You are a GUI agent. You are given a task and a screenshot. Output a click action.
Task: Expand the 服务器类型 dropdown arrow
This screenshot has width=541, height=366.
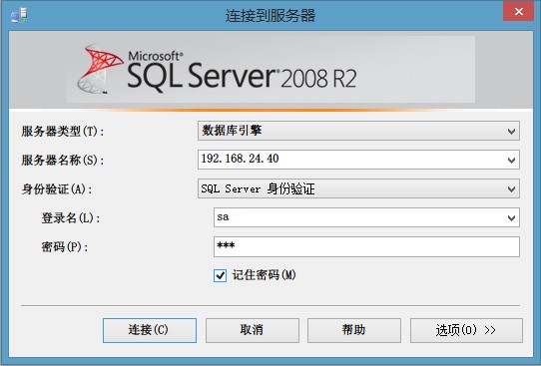pos(511,131)
